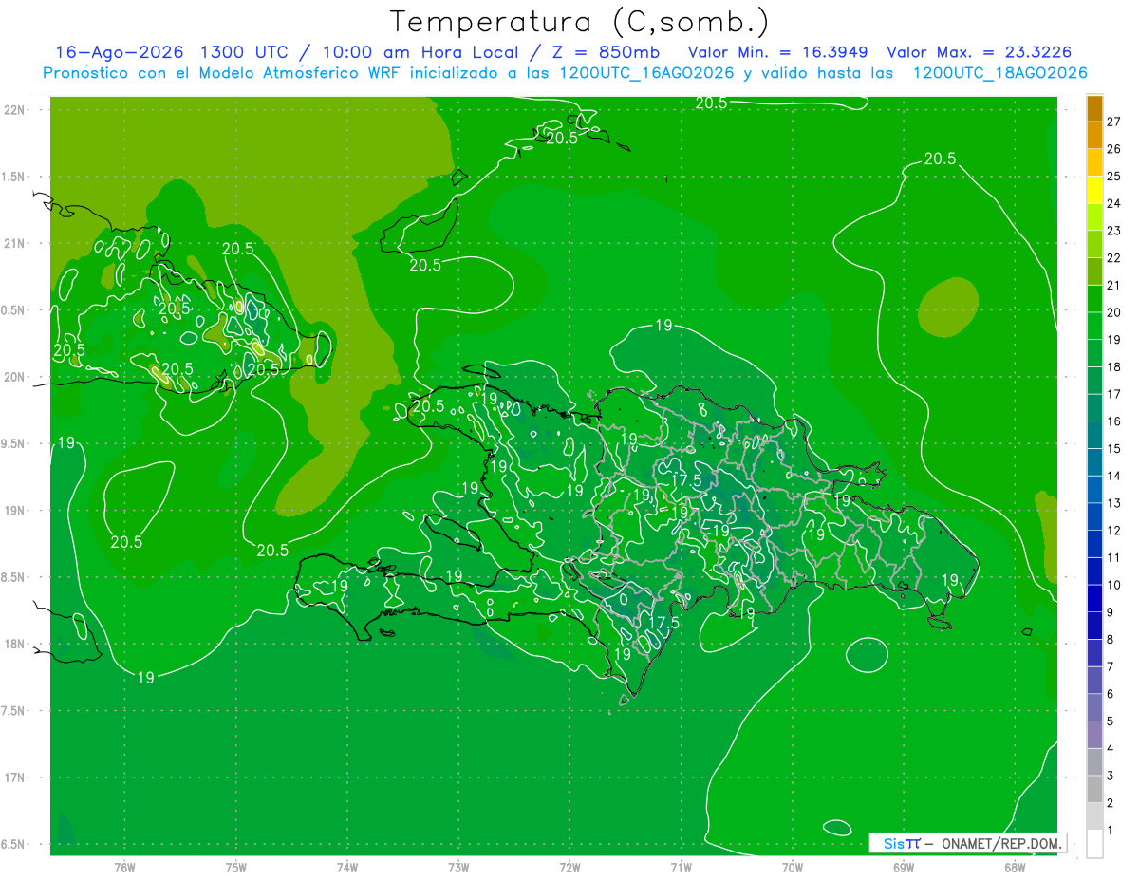Click the 20N latitude axis label

[15, 377]
